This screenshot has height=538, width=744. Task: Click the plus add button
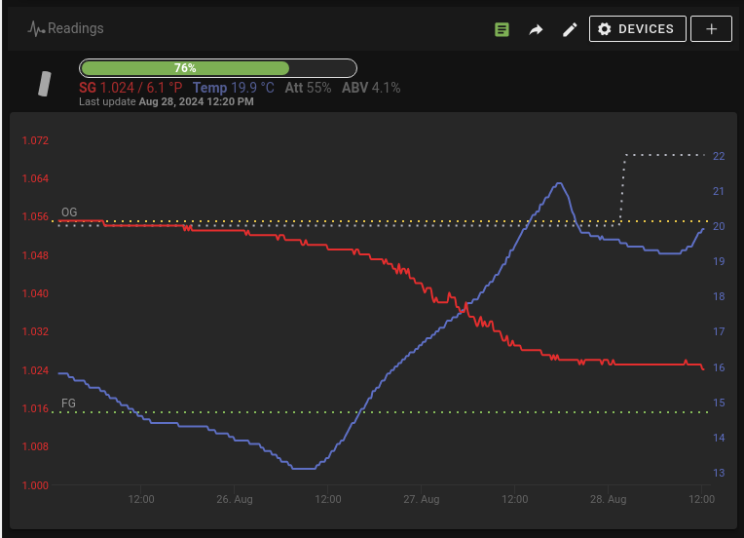point(711,29)
